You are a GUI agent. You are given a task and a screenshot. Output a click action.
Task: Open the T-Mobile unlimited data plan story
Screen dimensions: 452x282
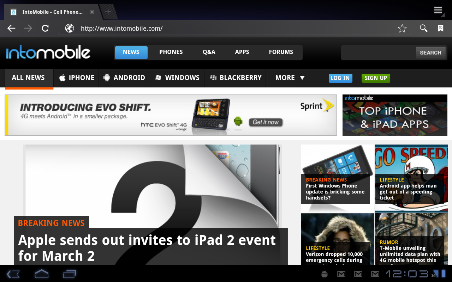(410, 254)
